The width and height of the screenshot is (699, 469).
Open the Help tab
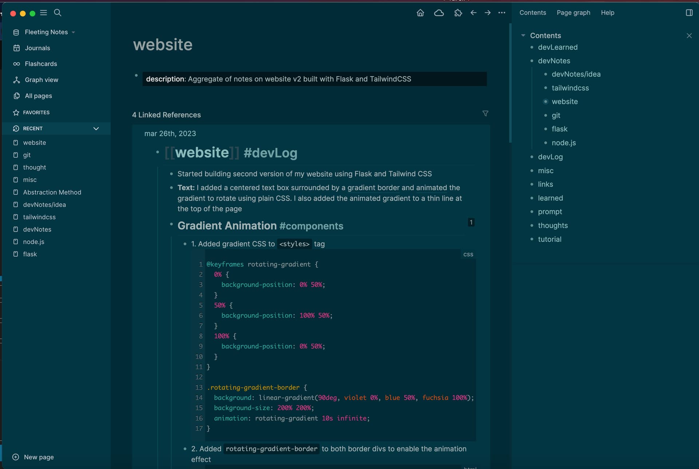607,13
